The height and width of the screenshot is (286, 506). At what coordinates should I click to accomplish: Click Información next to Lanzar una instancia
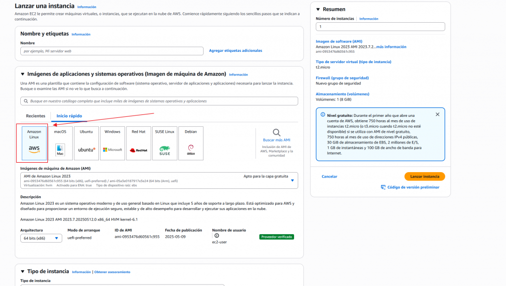click(87, 7)
